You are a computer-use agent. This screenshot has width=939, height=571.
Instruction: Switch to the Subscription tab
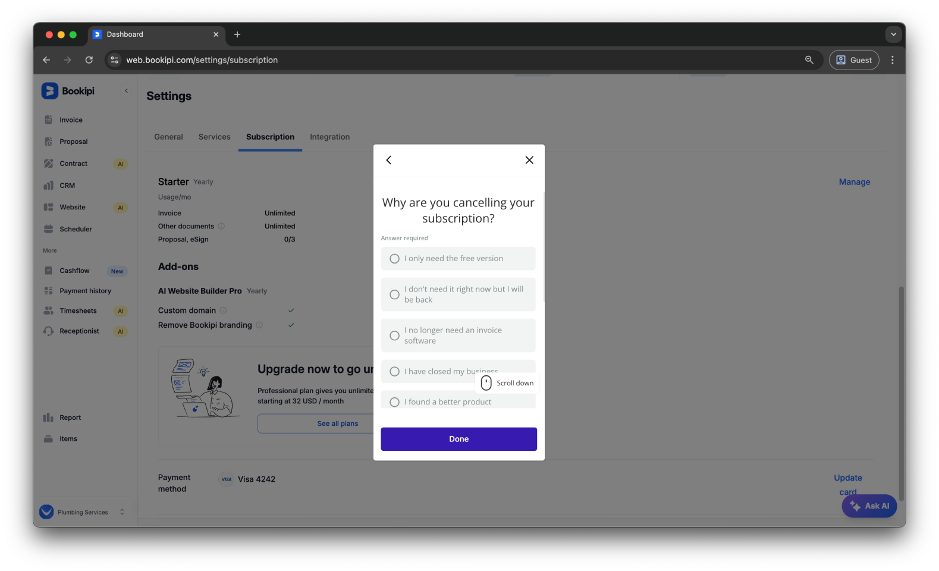(x=270, y=137)
